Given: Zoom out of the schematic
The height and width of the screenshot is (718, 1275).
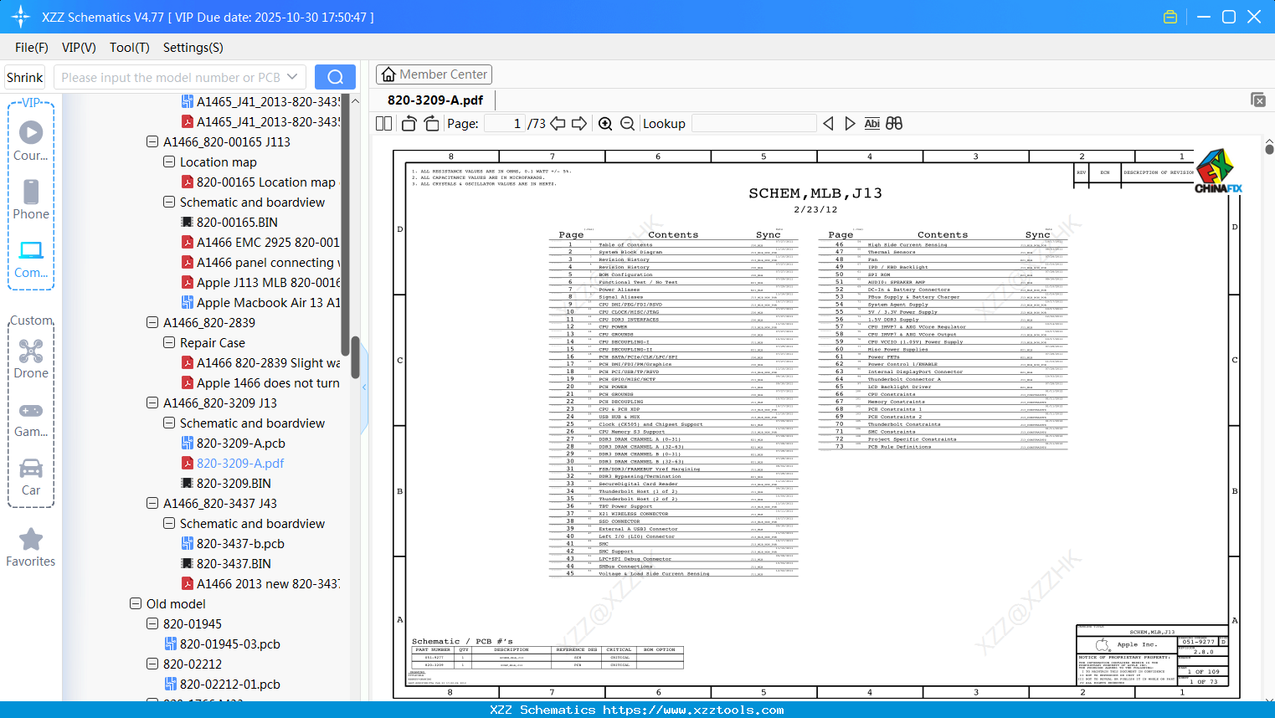Looking at the screenshot, I should coord(627,123).
